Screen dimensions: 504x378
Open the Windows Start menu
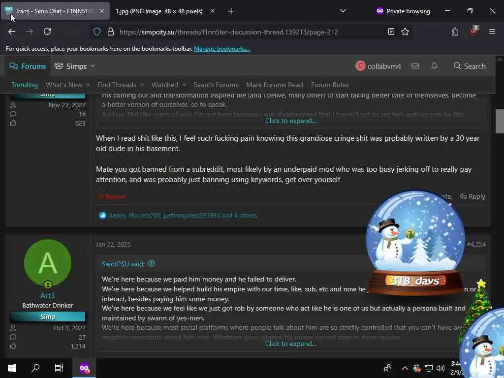[12, 368]
